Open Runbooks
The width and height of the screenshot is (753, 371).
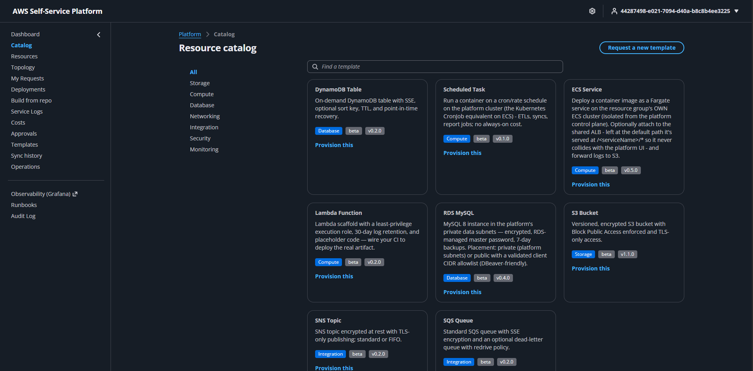coord(24,205)
